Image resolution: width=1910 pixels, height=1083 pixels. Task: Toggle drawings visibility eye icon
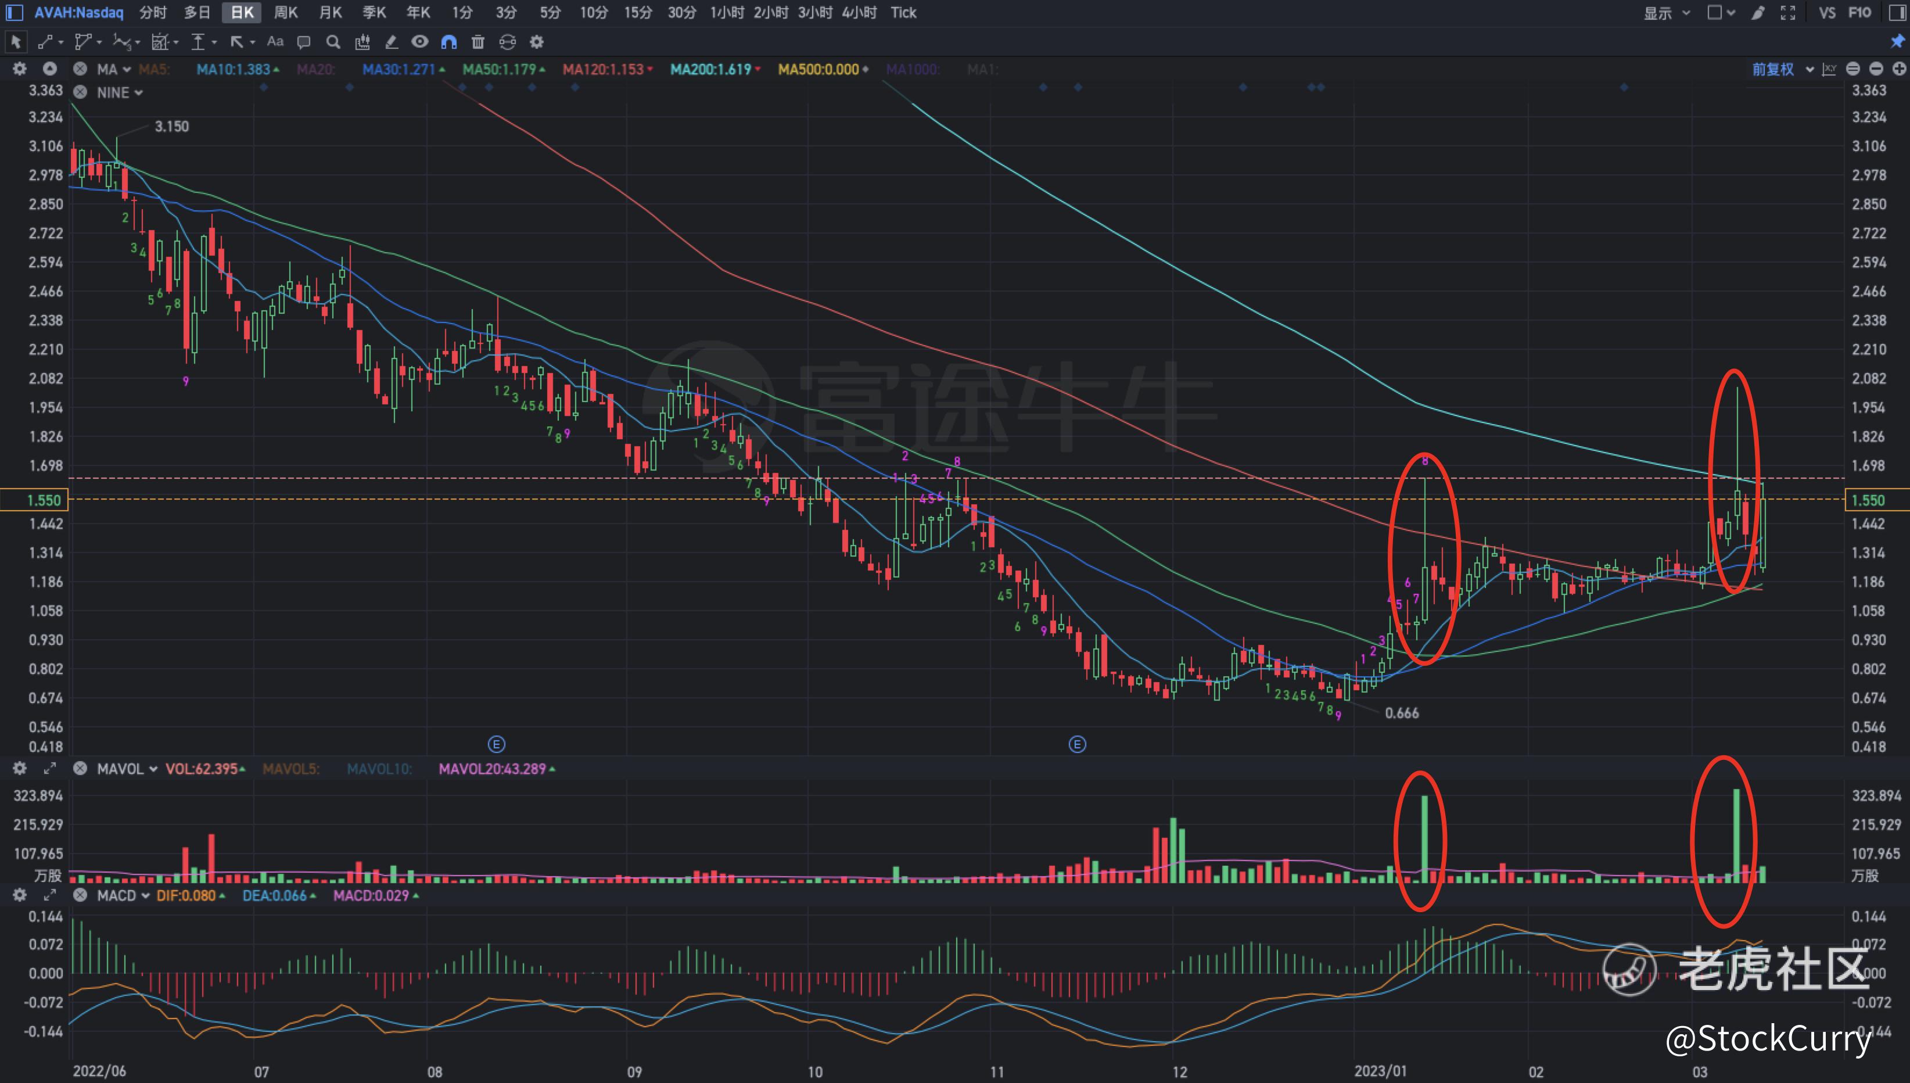pos(419,42)
